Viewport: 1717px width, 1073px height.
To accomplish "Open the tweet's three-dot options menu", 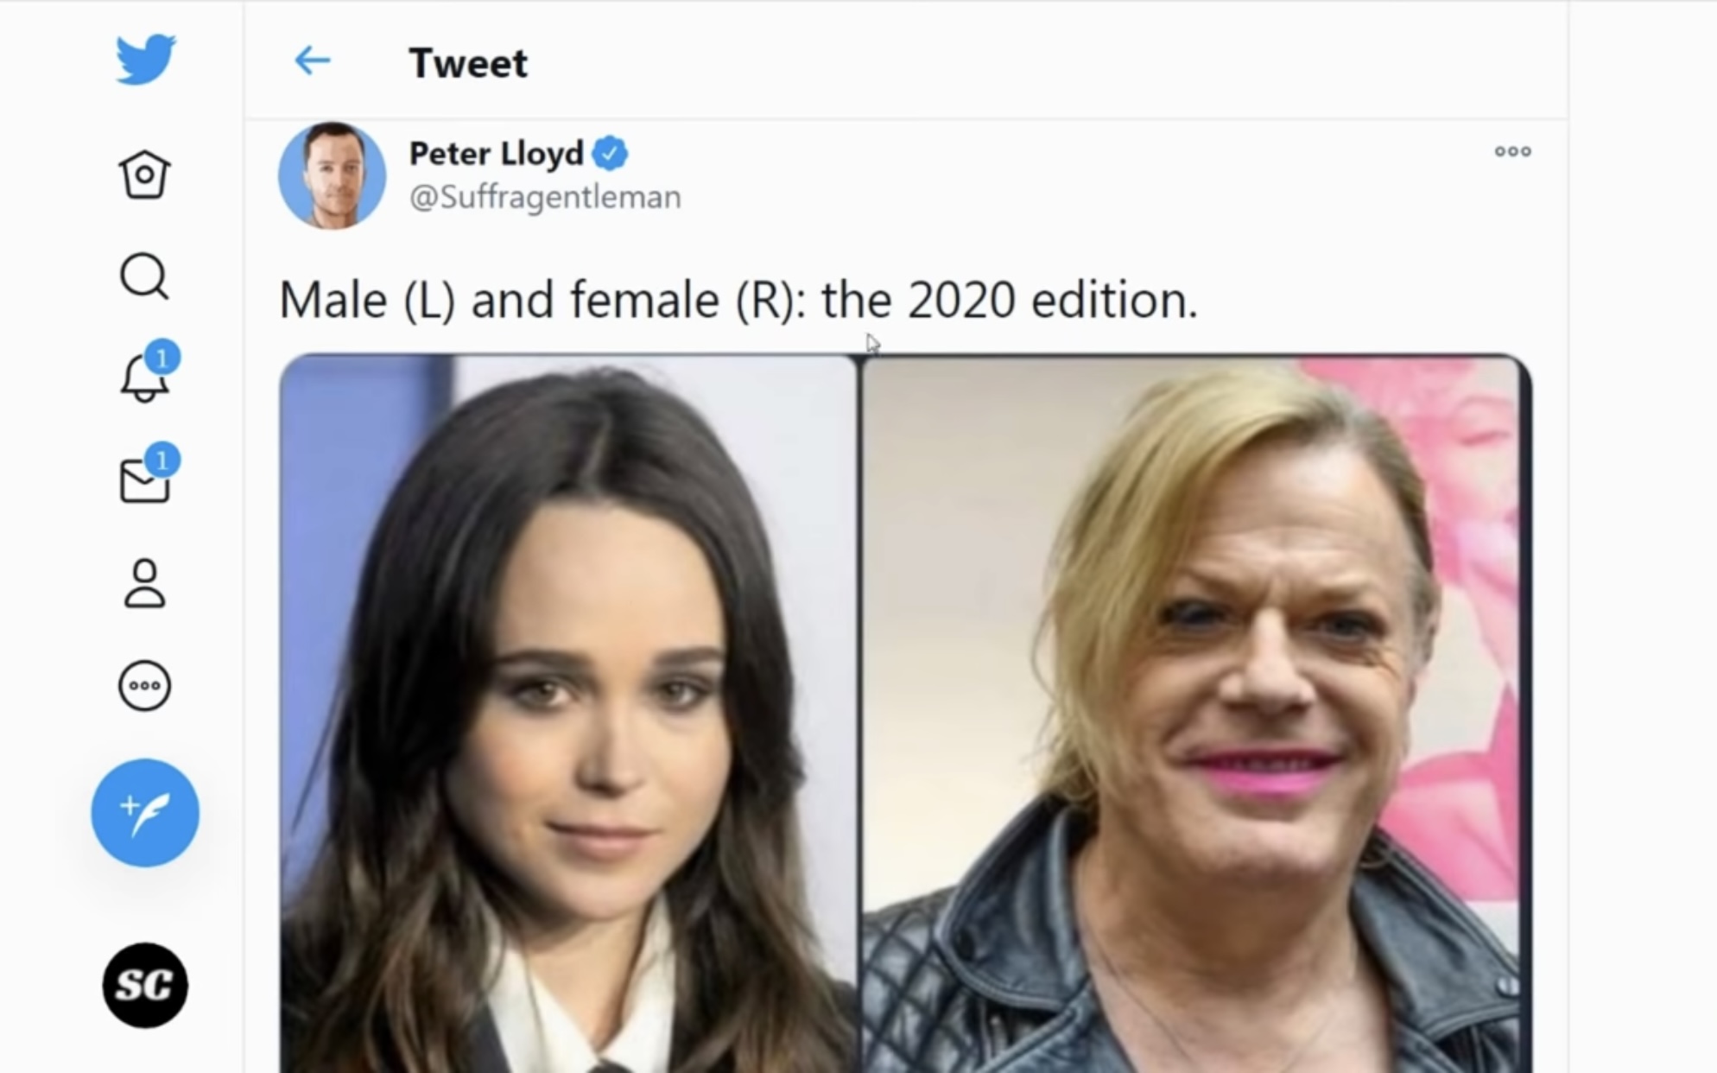I will pos(1512,152).
